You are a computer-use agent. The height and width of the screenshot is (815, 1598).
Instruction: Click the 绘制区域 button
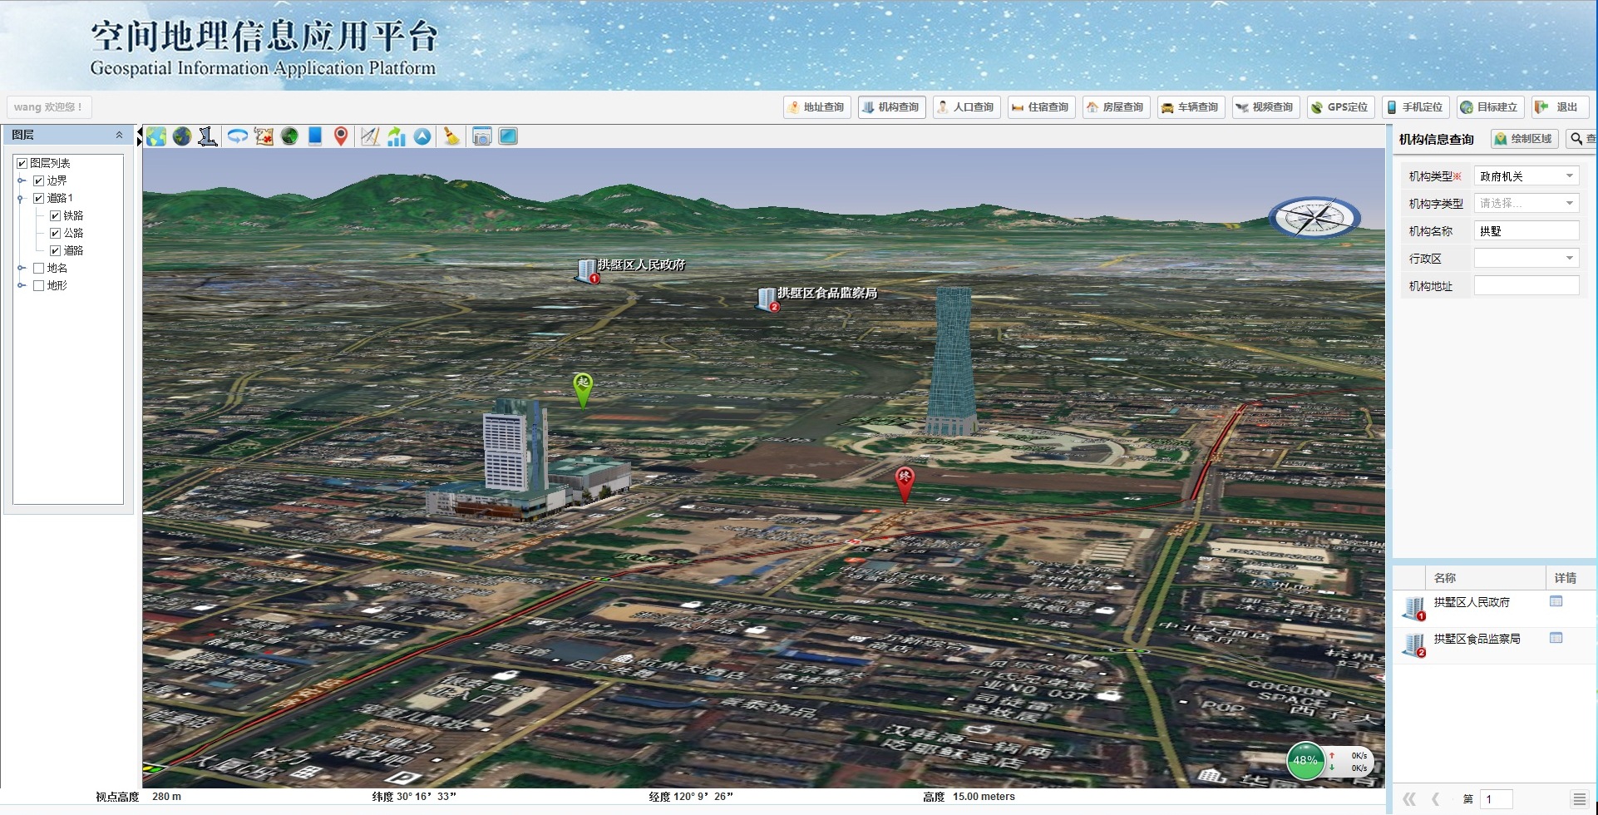pos(1523,139)
